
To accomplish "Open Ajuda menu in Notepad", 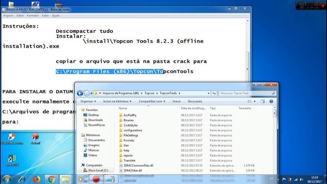I will coord(56,16).
